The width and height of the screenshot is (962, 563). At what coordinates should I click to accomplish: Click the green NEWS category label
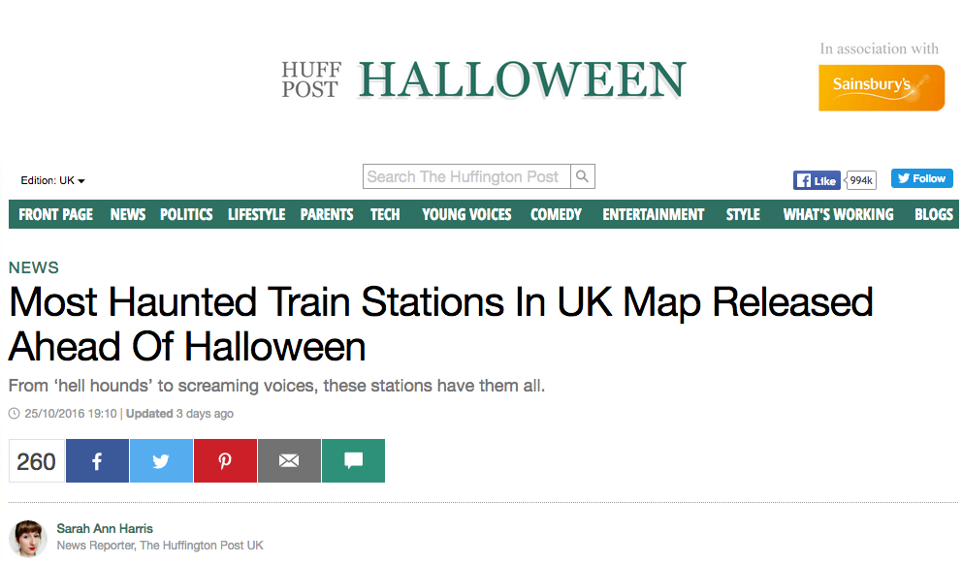[34, 268]
